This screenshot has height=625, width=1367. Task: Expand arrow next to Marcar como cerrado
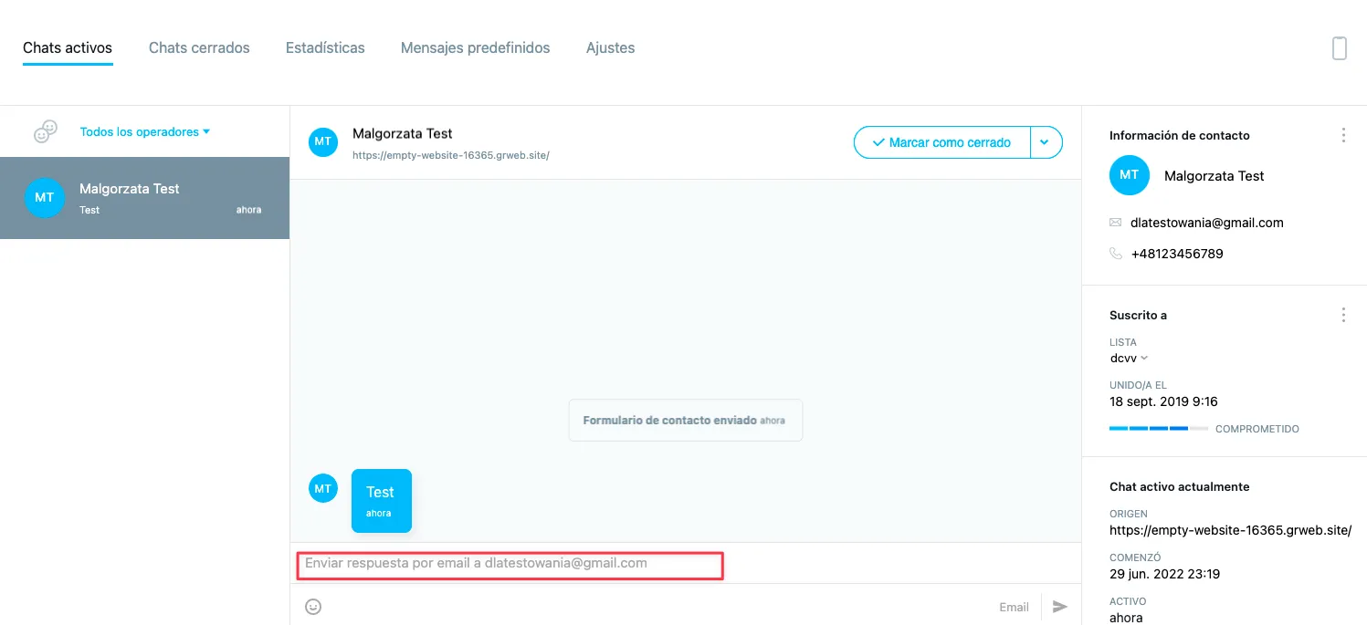[1046, 142]
